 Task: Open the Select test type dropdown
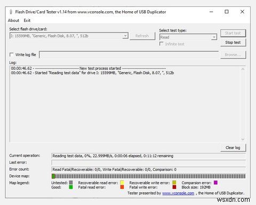(214, 37)
